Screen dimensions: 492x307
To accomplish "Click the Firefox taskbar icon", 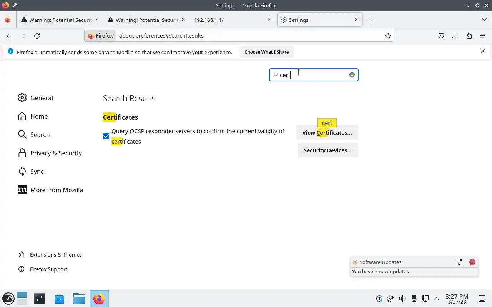I will (99, 299).
